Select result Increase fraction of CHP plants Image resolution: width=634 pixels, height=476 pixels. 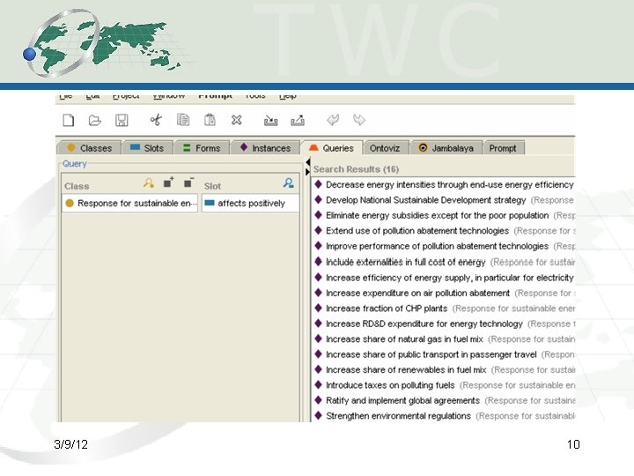tap(445, 309)
